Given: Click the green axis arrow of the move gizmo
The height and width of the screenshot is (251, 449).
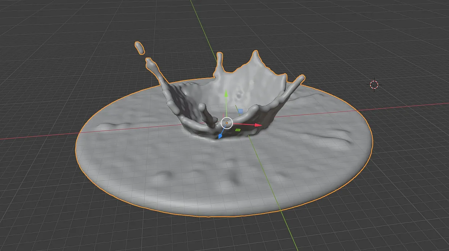Looking at the screenshot, I should 226,93.
